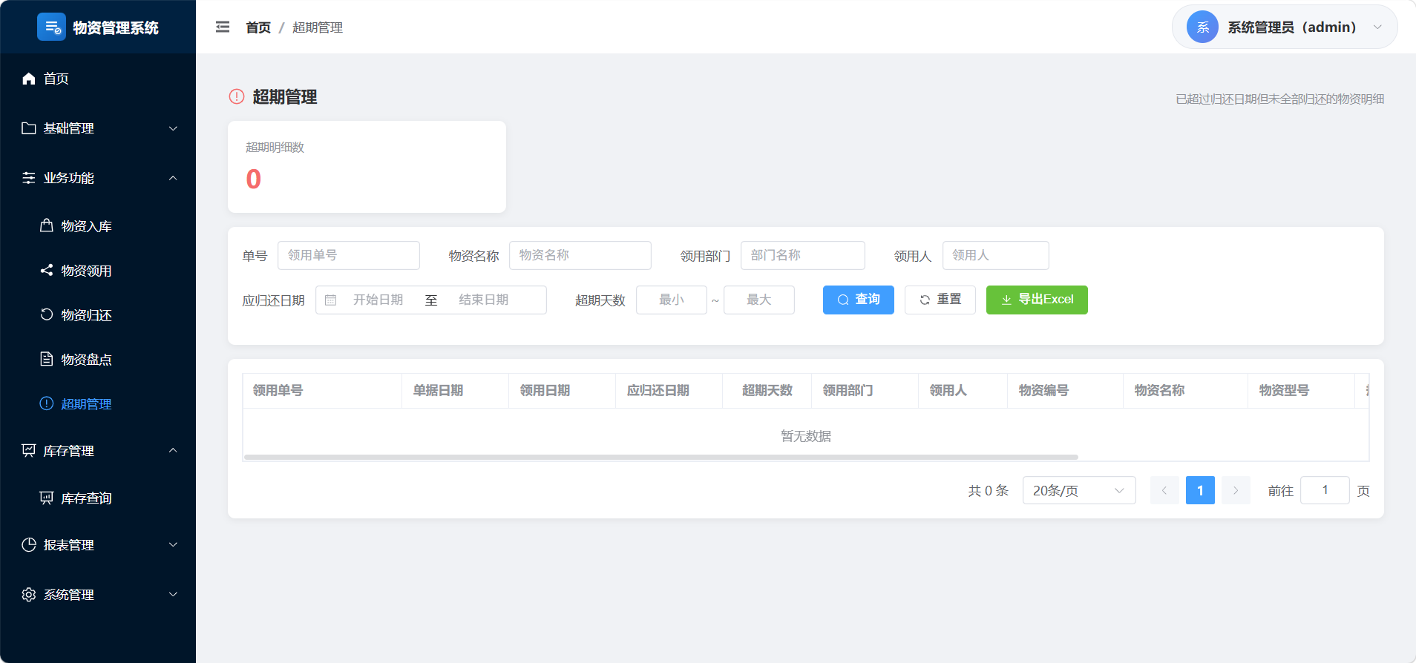
Task: Click the 重置 reset button
Action: [940, 300]
